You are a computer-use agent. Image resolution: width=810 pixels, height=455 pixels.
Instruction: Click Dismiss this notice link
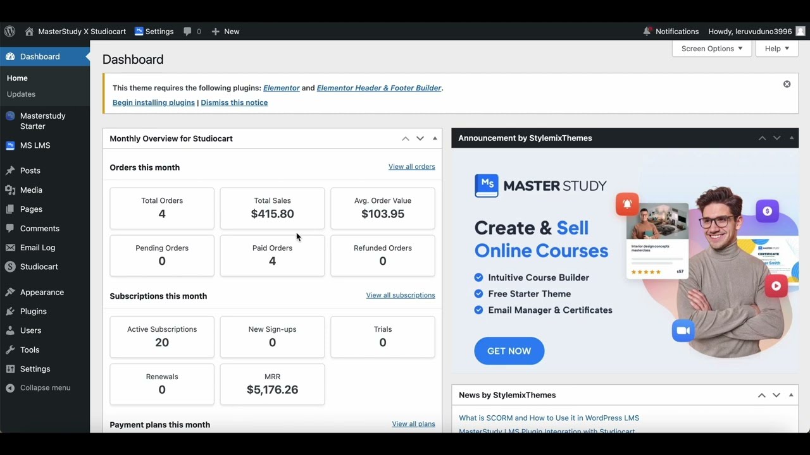[234, 102]
